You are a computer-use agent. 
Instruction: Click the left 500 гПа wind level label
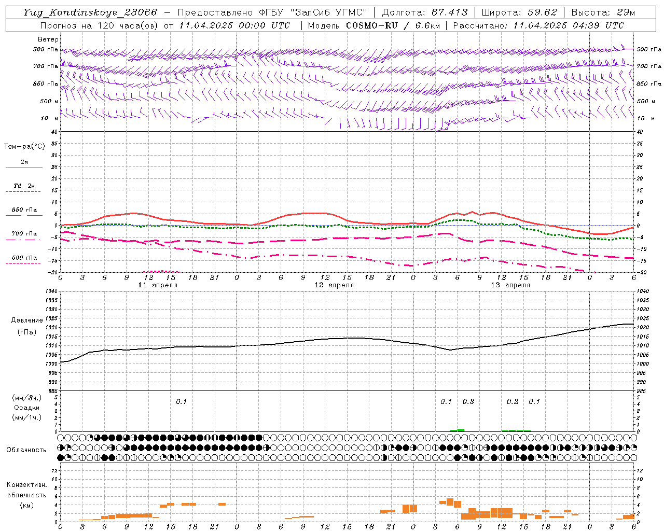pos(46,50)
